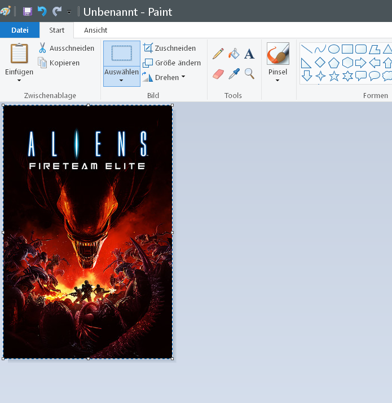The height and width of the screenshot is (403, 392).
Task: Click the Redo arrow in title bar
Action: 56,11
